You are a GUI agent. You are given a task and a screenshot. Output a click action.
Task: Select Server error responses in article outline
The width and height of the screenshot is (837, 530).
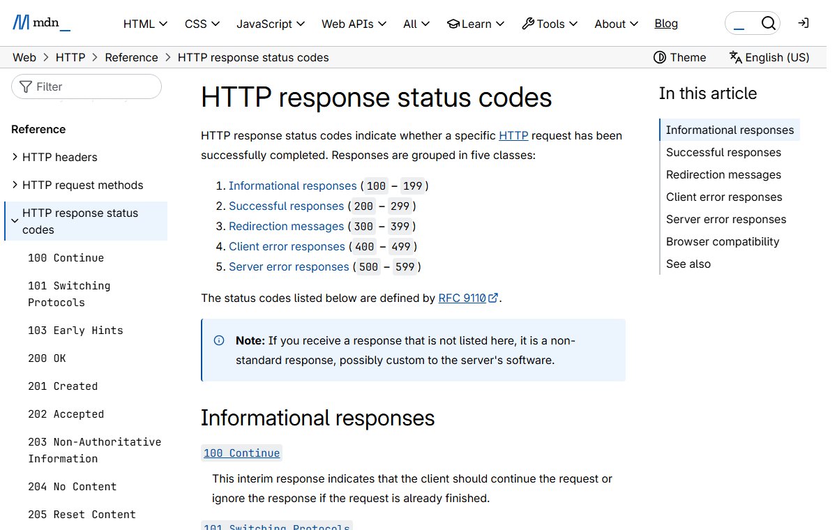coord(726,219)
